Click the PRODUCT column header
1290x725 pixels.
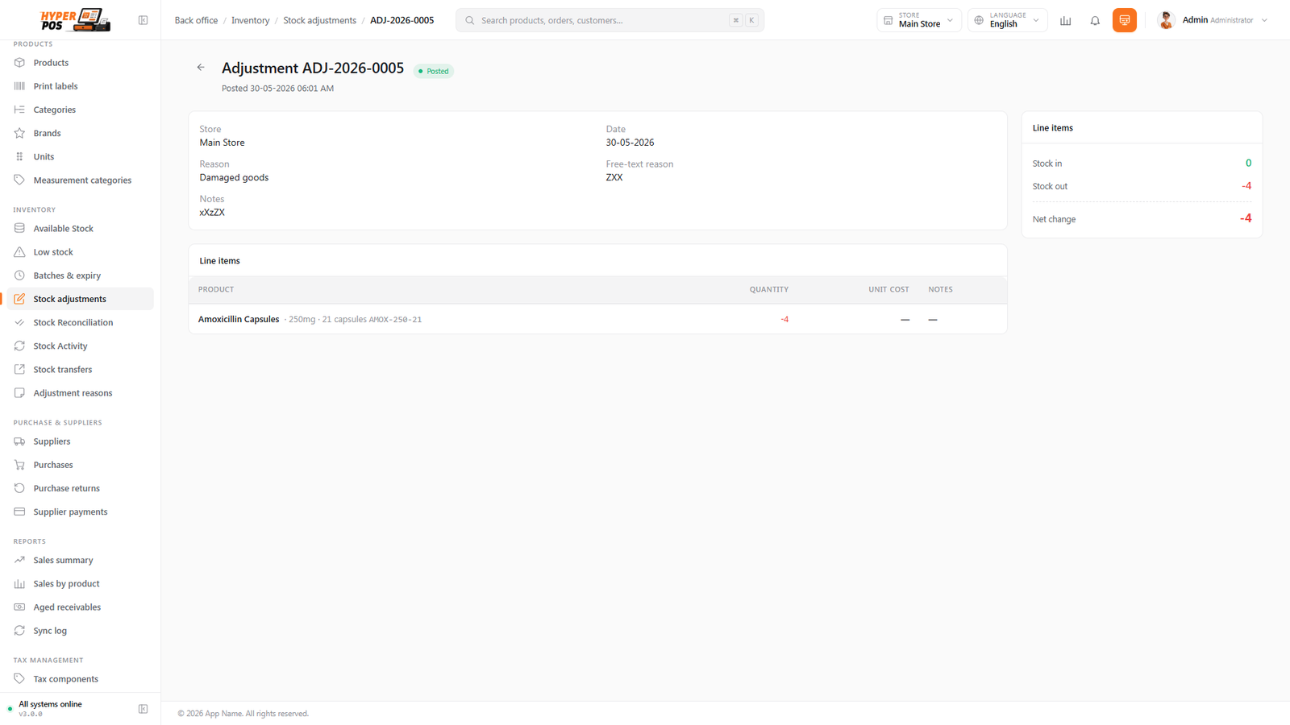coord(216,289)
